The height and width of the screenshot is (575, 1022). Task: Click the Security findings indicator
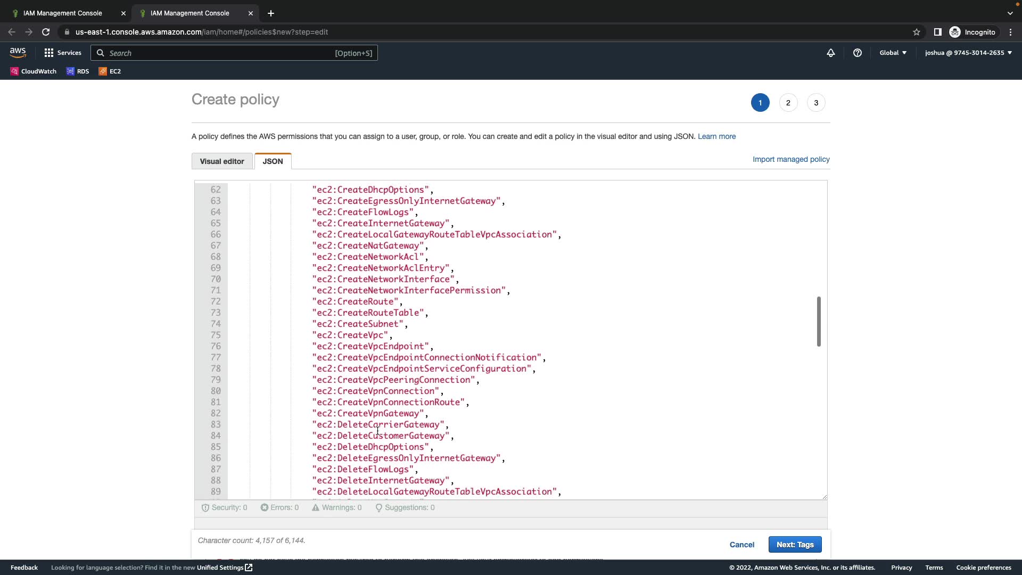224,507
